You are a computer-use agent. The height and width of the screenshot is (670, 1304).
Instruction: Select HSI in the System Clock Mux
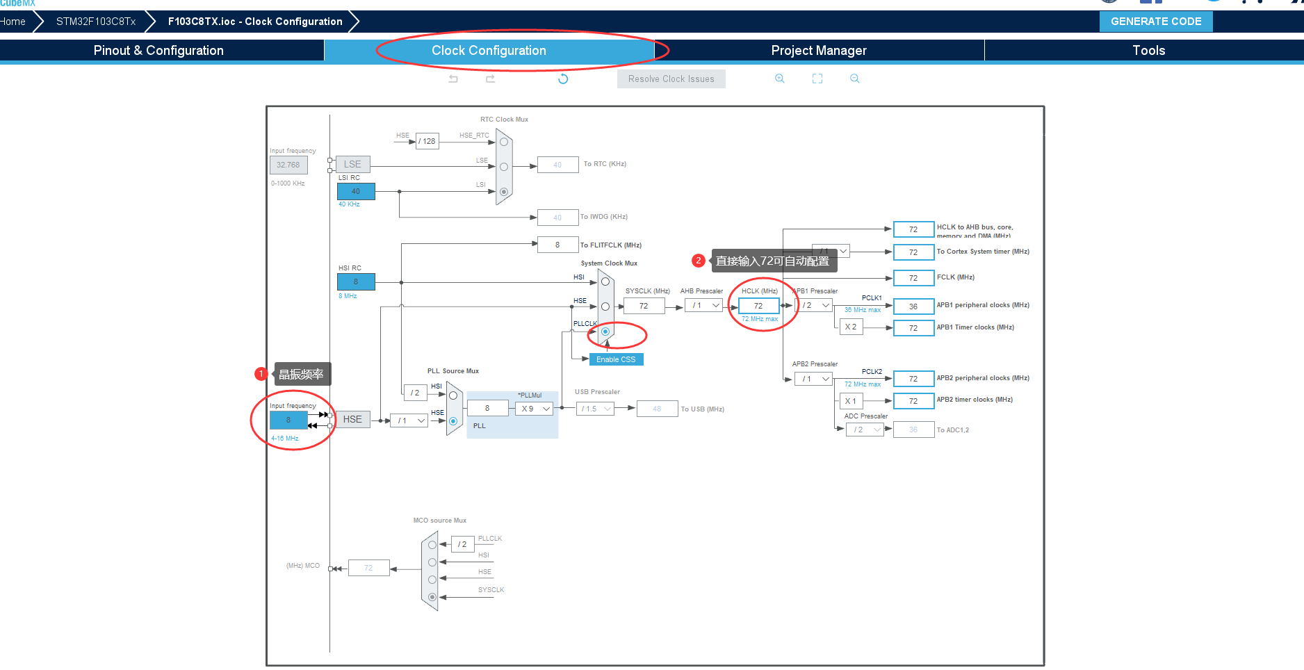[605, 281]
